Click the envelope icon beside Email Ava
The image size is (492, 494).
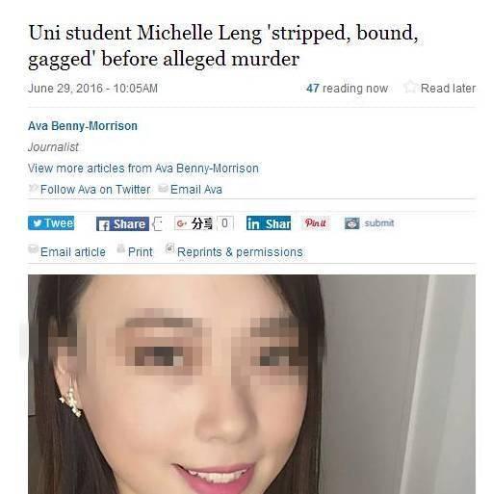(x=163, y=188)
